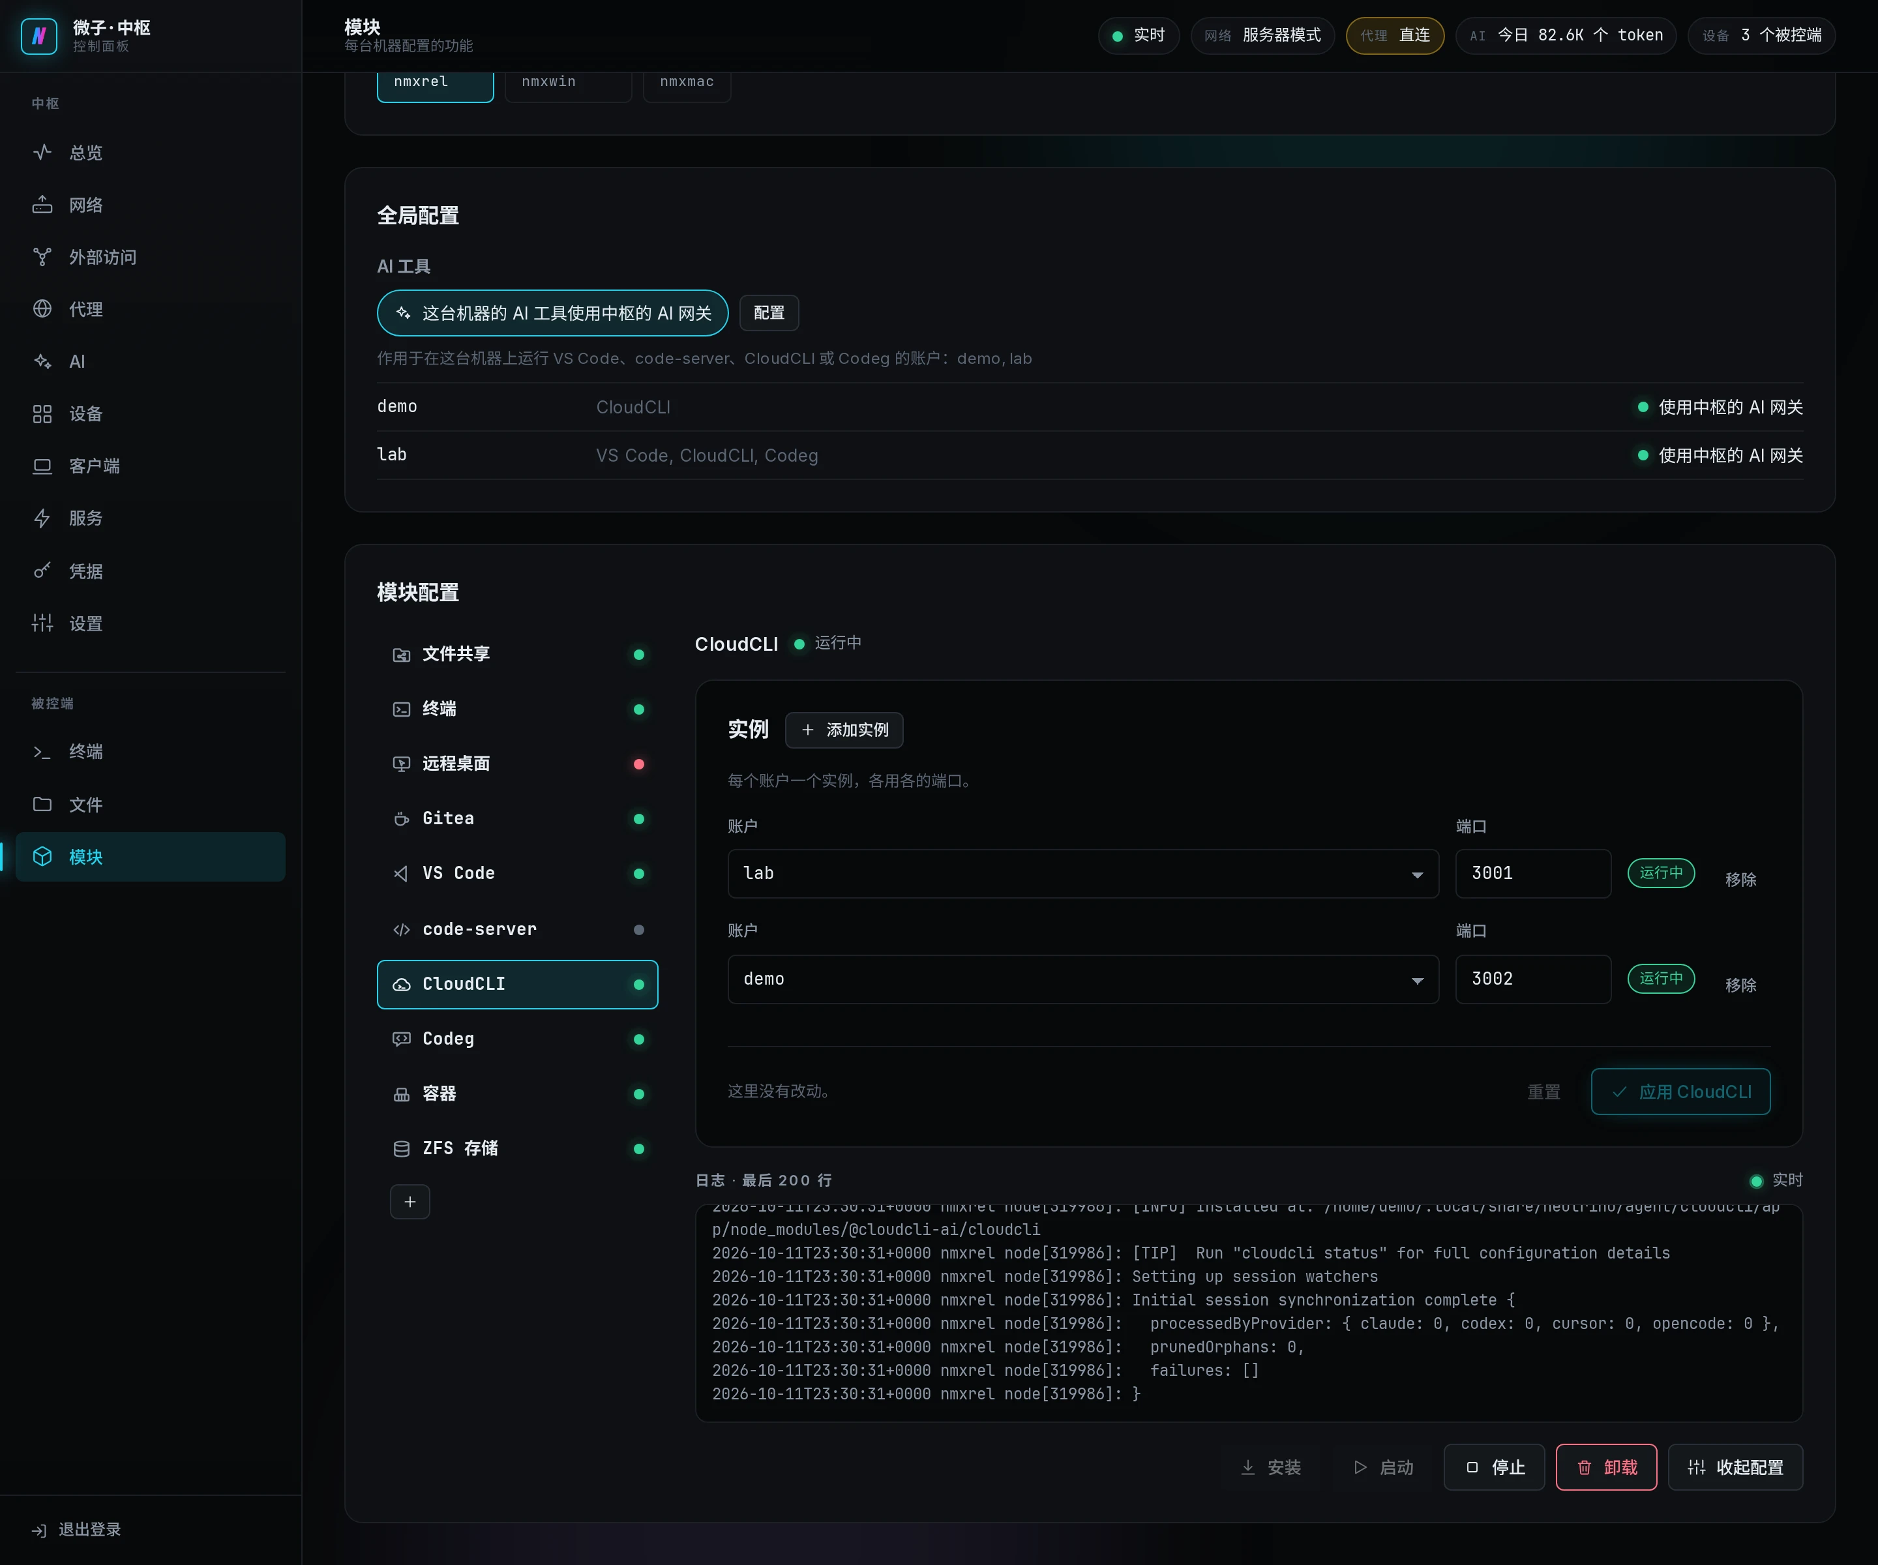Click the 被控端 终端 prompt icon
This screenshot has width=1878, height=1565.
42,752
